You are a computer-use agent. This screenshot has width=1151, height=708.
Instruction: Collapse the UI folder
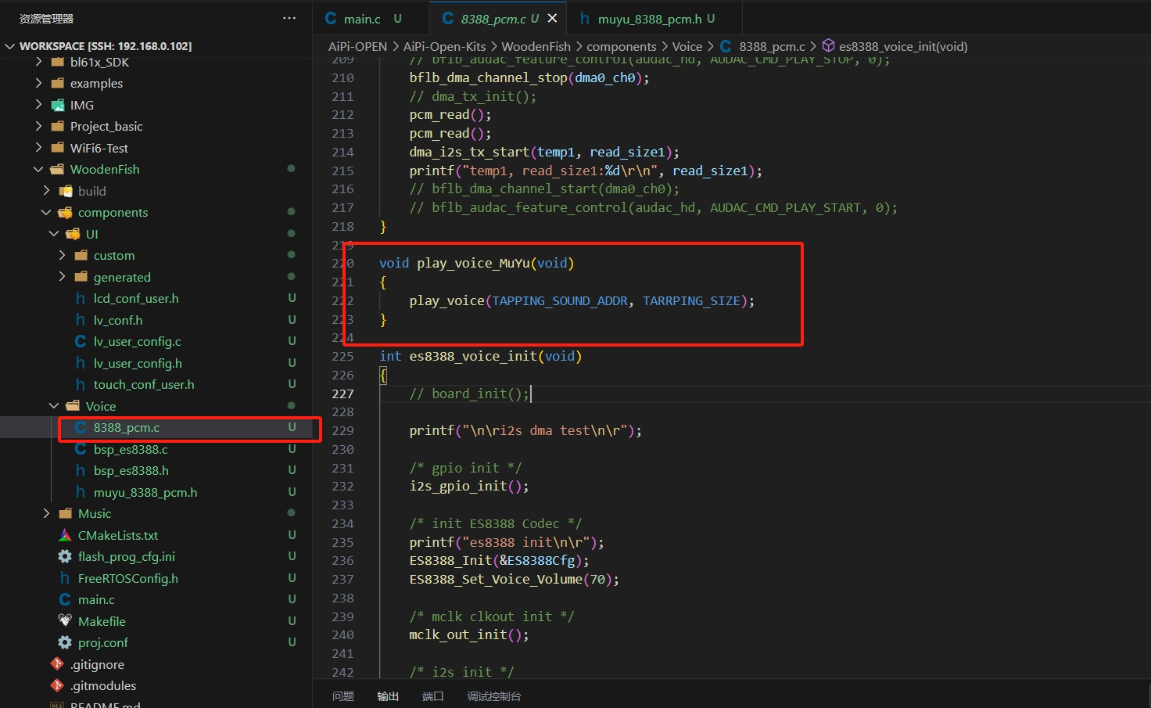(54, 234)
